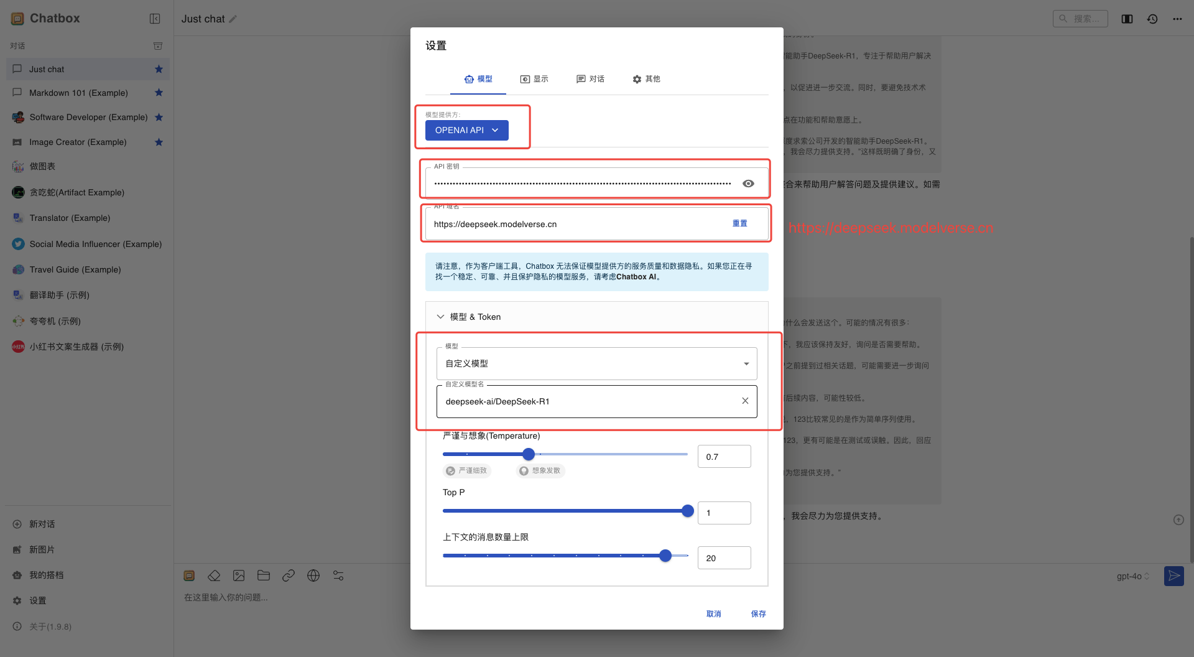Toggle star on Markdown 101 (Example)
1194x657 pixels.
[x=159, y=93]
